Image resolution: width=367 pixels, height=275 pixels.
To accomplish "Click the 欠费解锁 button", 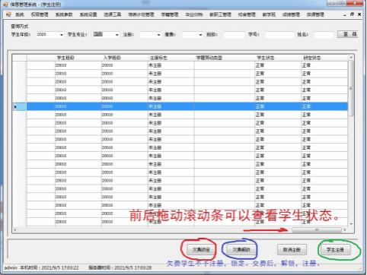I will coord(241,250).
